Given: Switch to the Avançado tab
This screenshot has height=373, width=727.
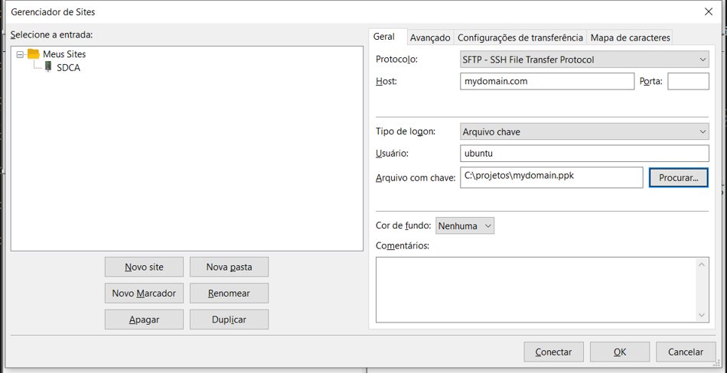Looking at the screenshot, I should click(430, 38).
